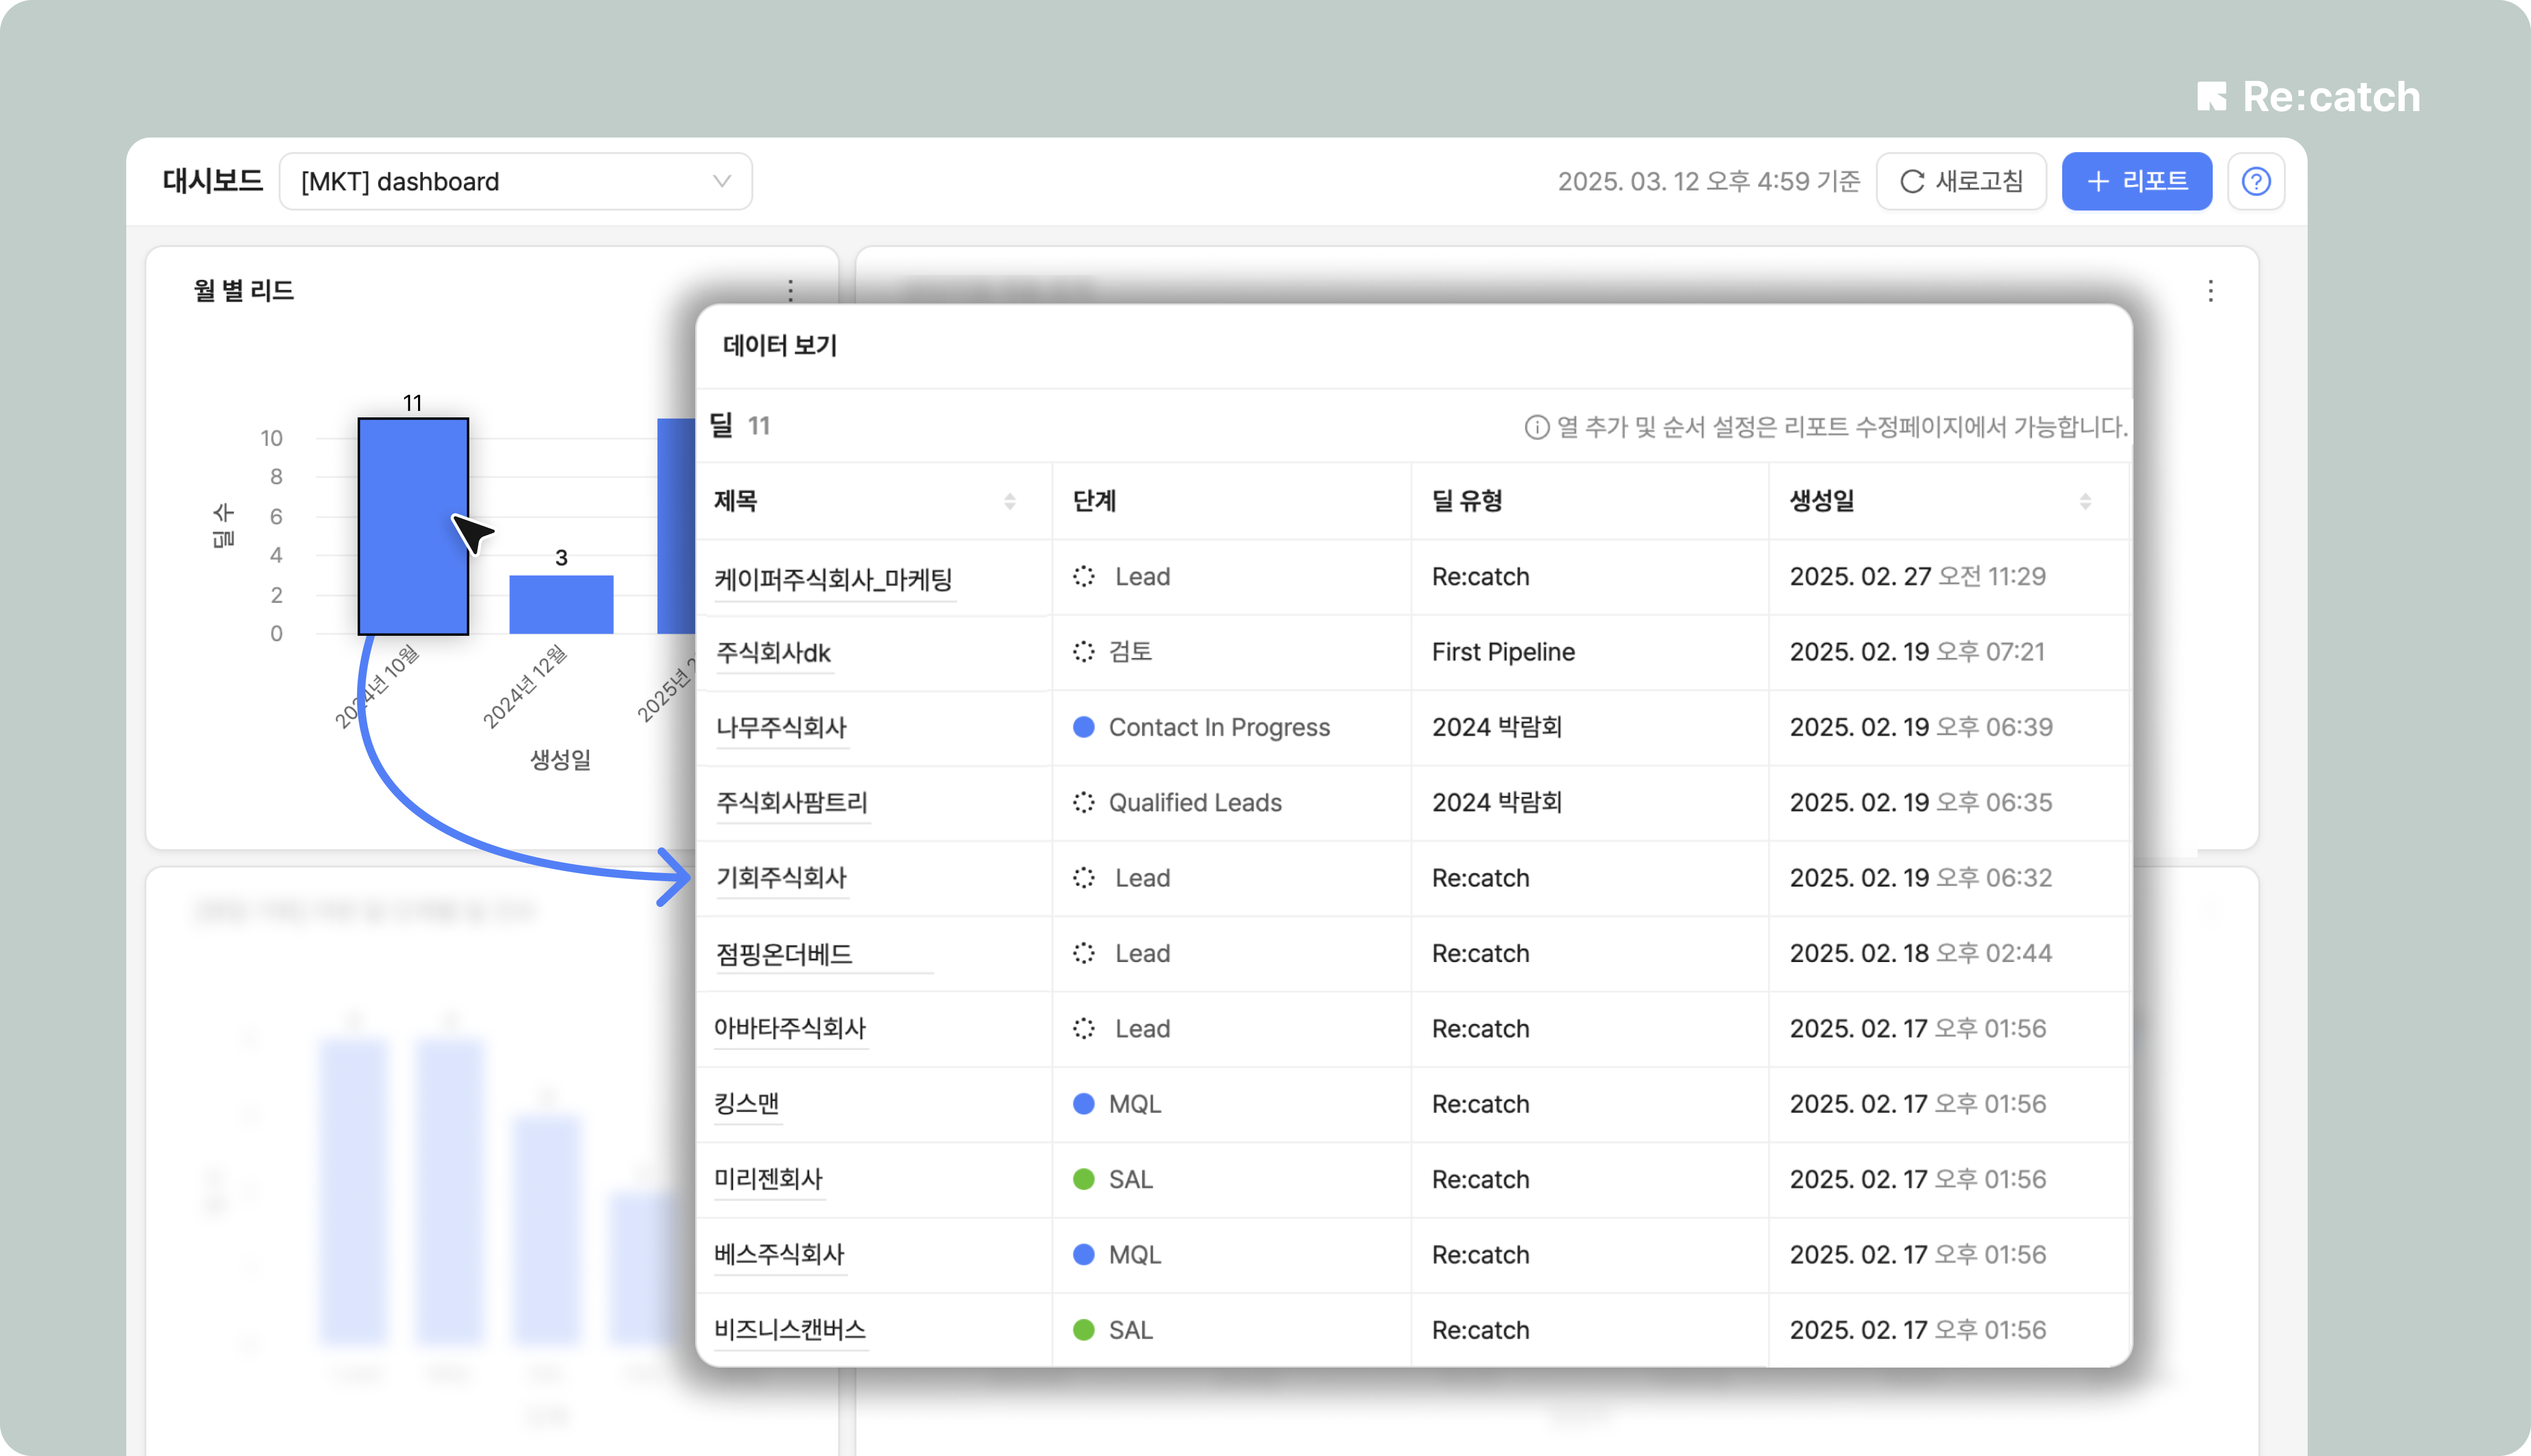
Task: Click the dashboard selector chevron arrow
Action: click(721, 181)
